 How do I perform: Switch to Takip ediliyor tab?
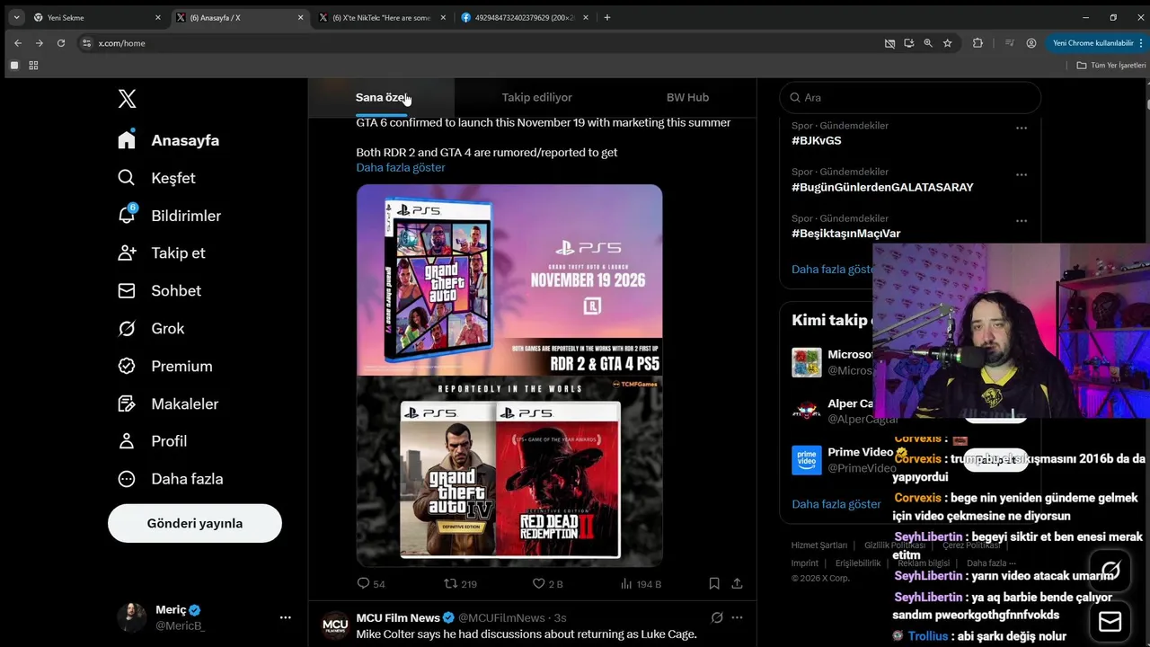(x=537, y=97)
